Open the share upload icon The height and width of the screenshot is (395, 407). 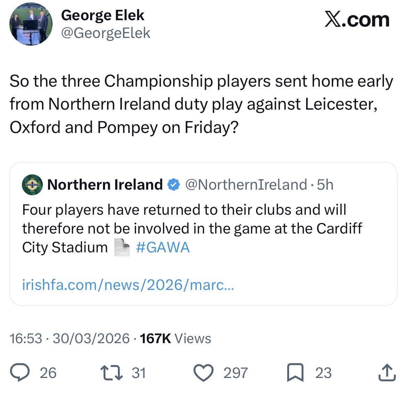point(387,373)
